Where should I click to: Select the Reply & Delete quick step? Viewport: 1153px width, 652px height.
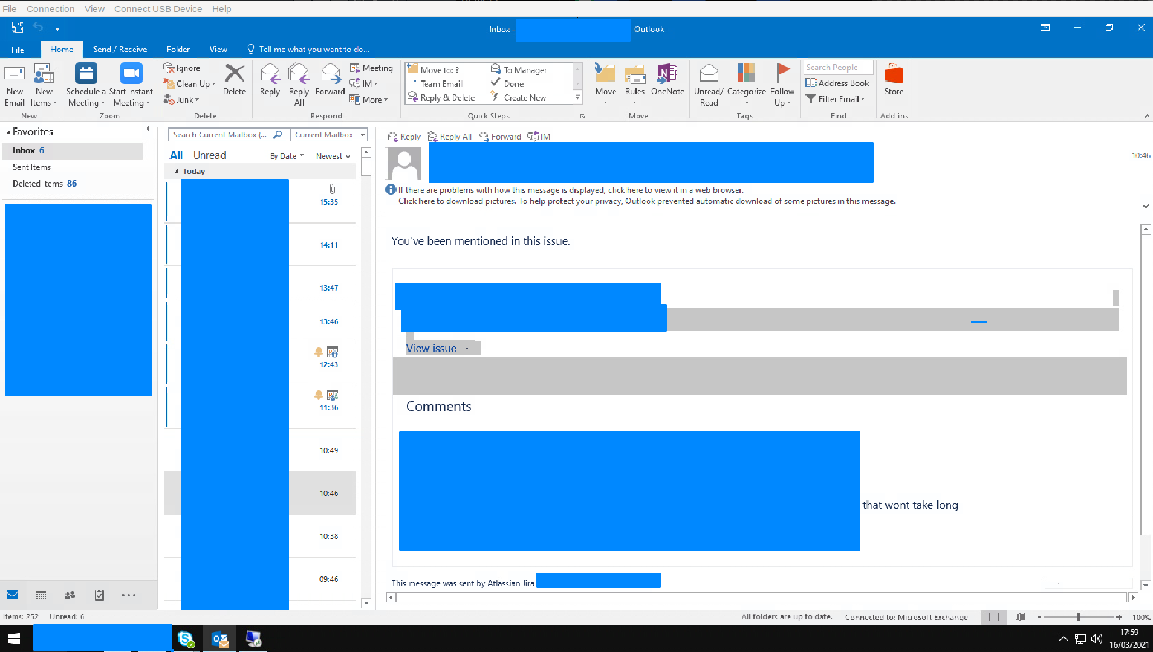(x=441, y=98)
